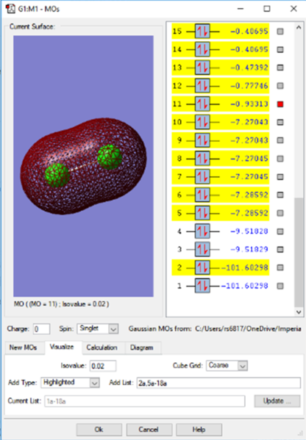The height and width of the screenshot is (440, 306).
Task: Toggle the red surface marker for MO 11
Action: pos(280,104)
